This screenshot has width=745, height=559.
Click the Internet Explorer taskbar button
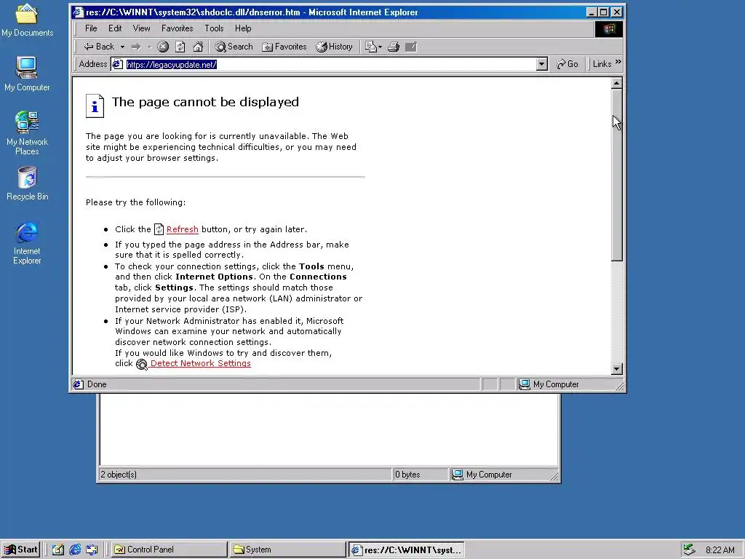(x=406, y=550)
